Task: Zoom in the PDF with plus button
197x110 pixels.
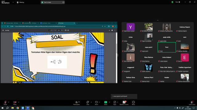Action: (62, 30)
